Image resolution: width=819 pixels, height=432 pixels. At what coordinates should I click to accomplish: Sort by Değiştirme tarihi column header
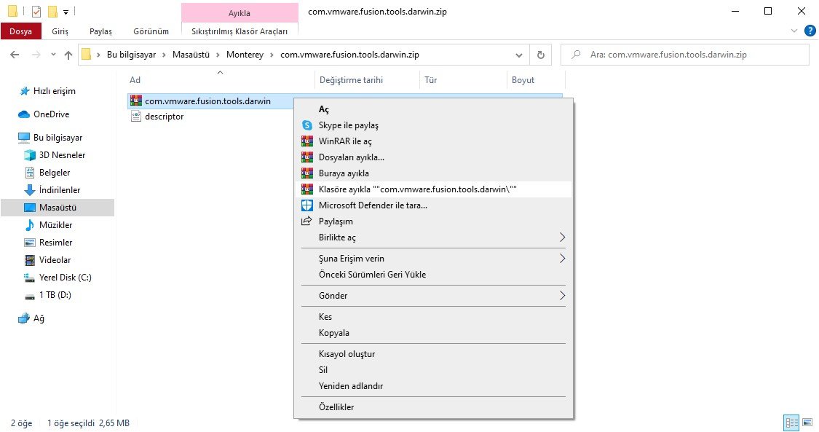(x=367, y=80)
